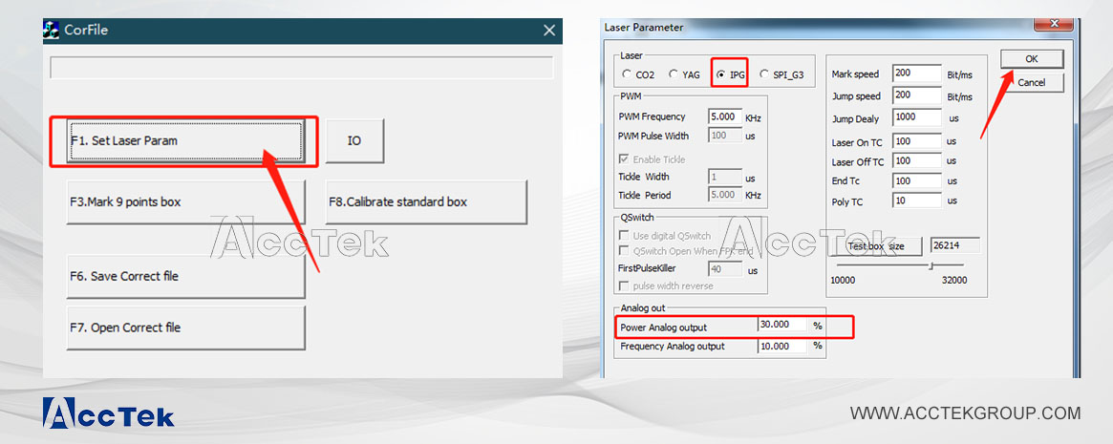1113x444 pixels.
Task: Select the CO2 laser radio button
Action: coord(627,74)
